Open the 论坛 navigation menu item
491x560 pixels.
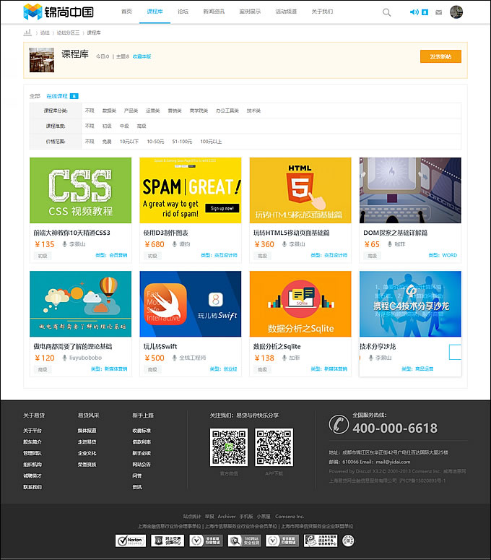coord(183,12)
